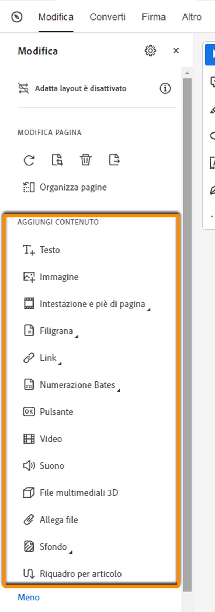
Task: Select the Testo tool to add text
Action: 51,249
